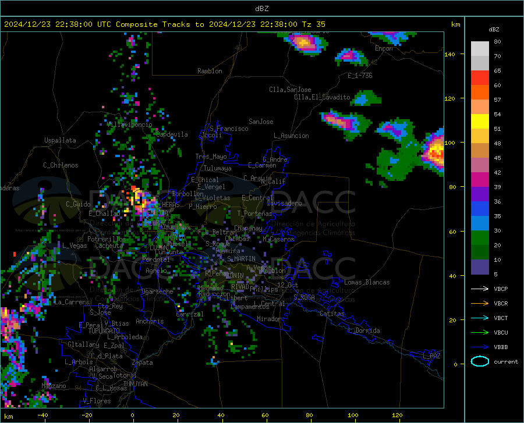Click the orange VBCR arrow legend icon
This screenshot has height=423, width=524.
480,303
